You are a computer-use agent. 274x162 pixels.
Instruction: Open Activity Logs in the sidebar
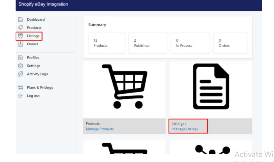[37, 74]
